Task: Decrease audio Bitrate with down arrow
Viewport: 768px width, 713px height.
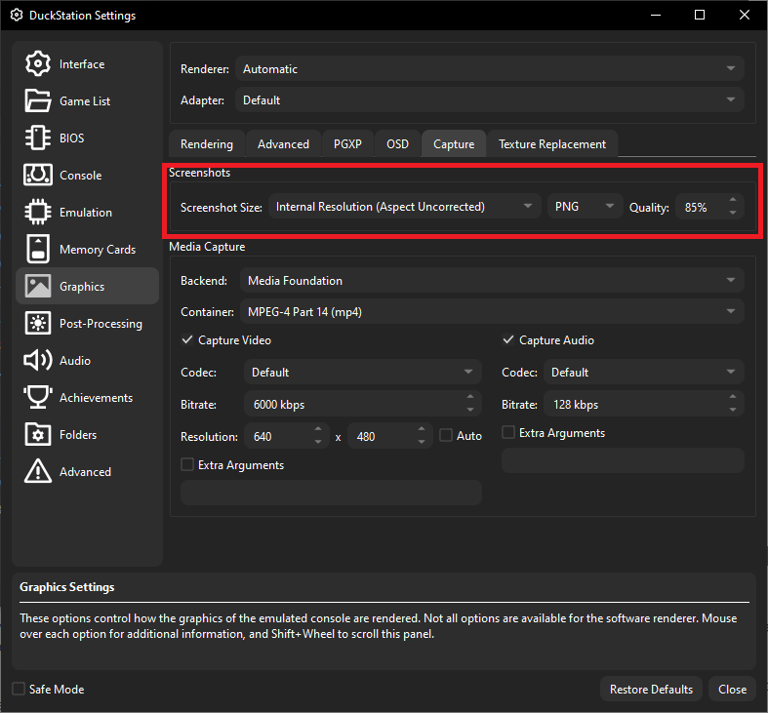Action: click(x=733, y=410)
